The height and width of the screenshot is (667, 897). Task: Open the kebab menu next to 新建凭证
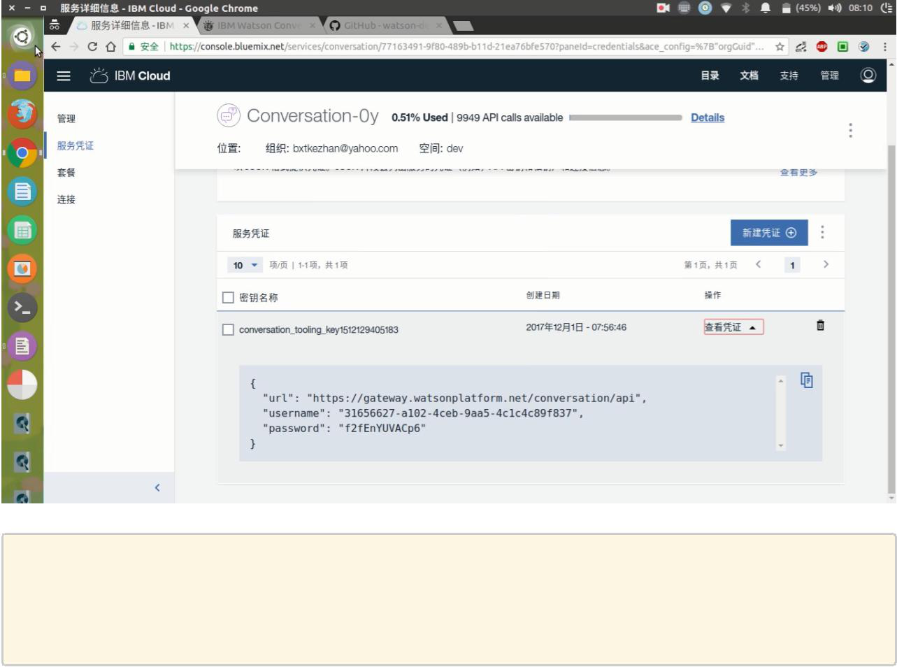[822, 232]
